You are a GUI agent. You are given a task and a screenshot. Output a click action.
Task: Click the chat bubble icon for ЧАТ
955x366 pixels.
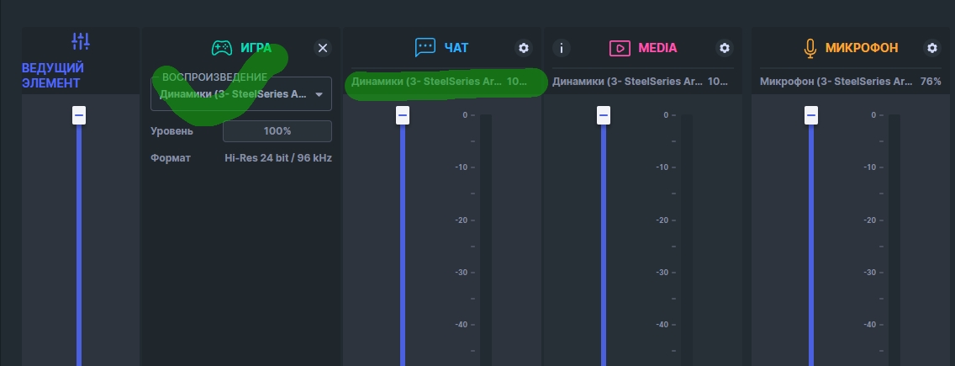[425, 48]
